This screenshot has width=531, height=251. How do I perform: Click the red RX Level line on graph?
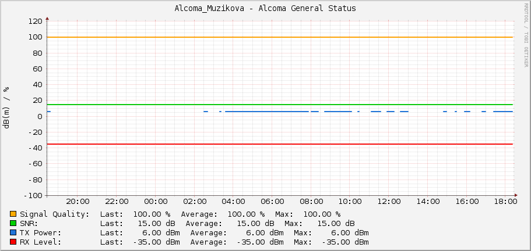click(x=280, y=144)
